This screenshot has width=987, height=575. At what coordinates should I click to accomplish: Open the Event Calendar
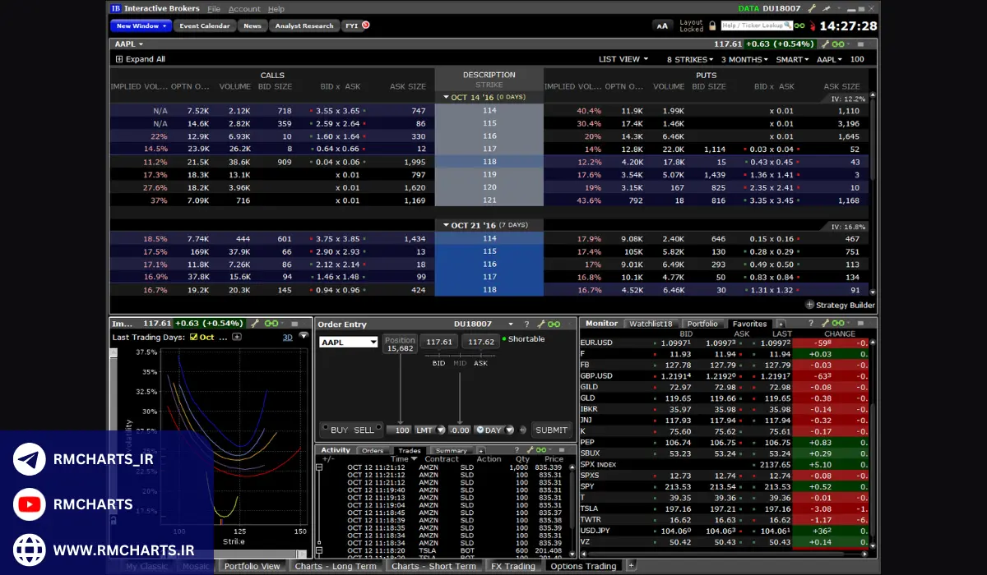tap(204, 25)
